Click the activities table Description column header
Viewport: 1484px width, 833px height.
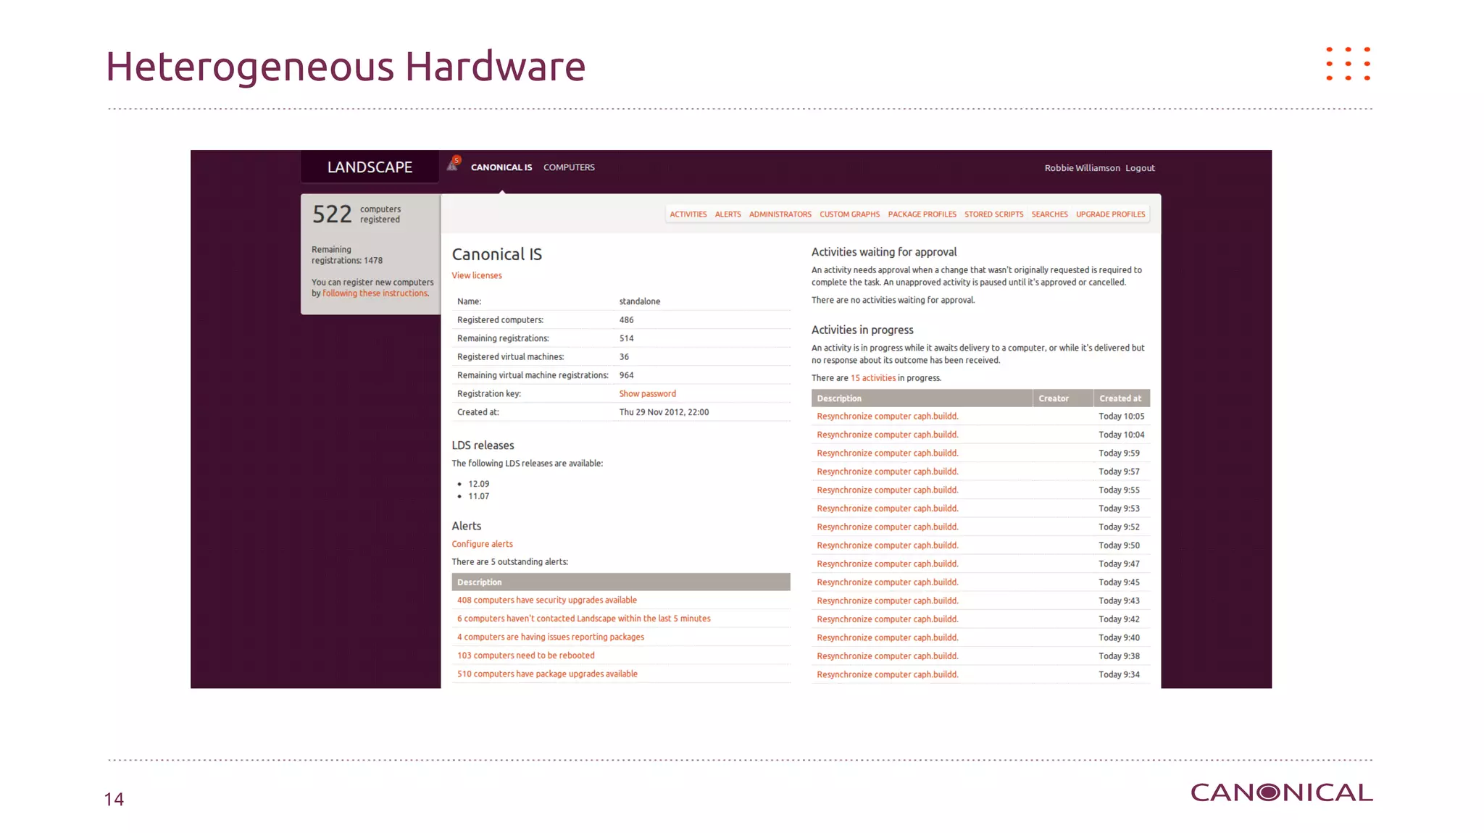[x=922, y=398]
